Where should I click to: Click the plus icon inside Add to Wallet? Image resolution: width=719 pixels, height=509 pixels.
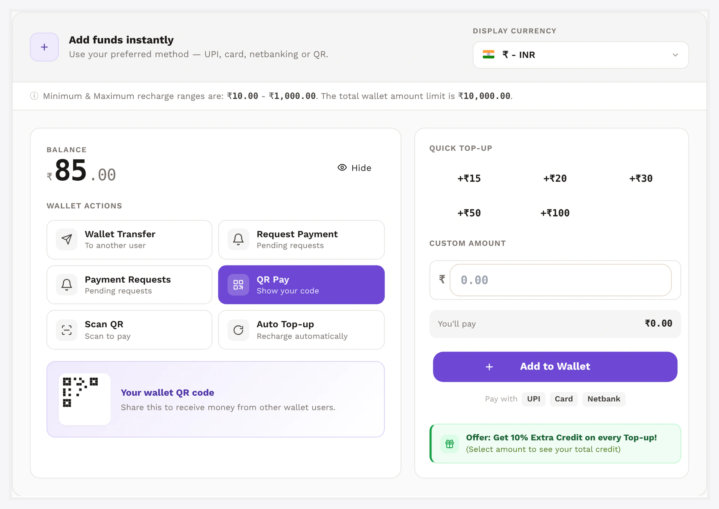point(489,367)
